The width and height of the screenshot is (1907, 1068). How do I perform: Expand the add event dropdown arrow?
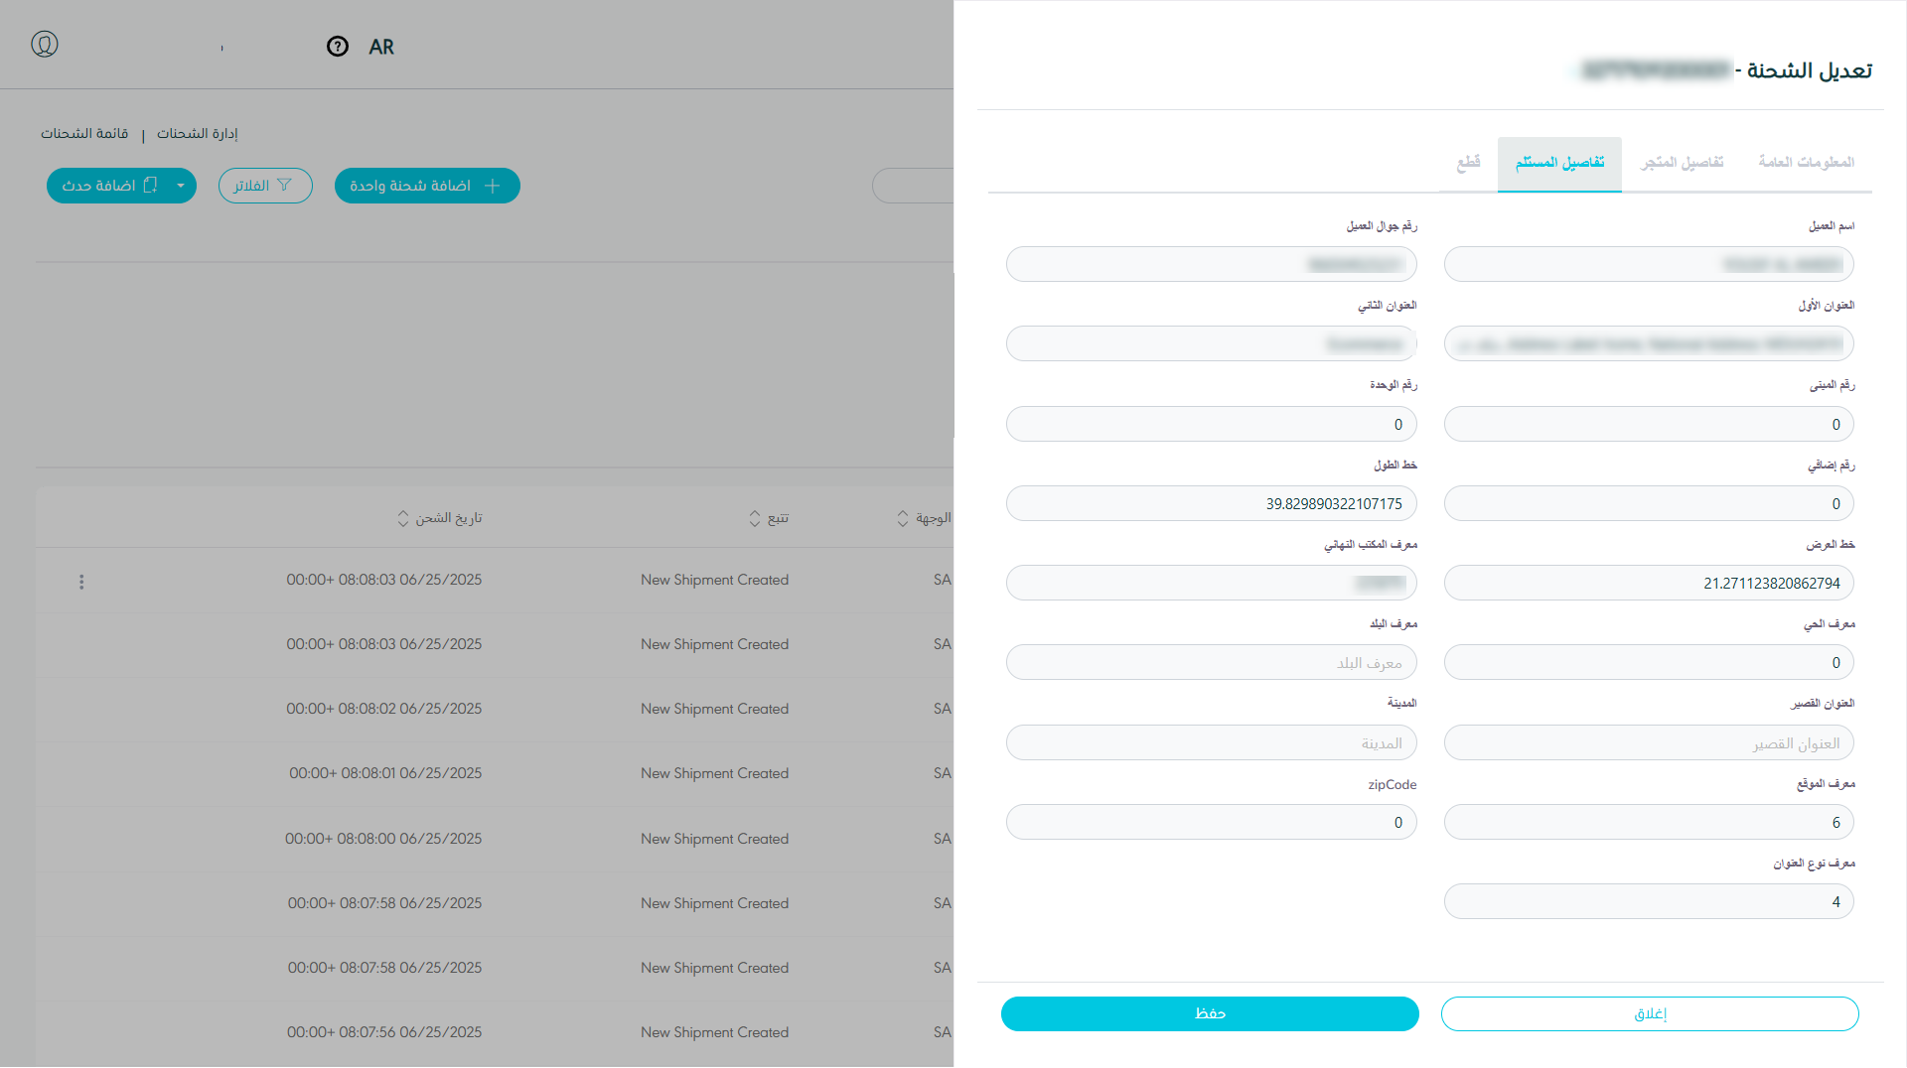[x=181, y=186]
